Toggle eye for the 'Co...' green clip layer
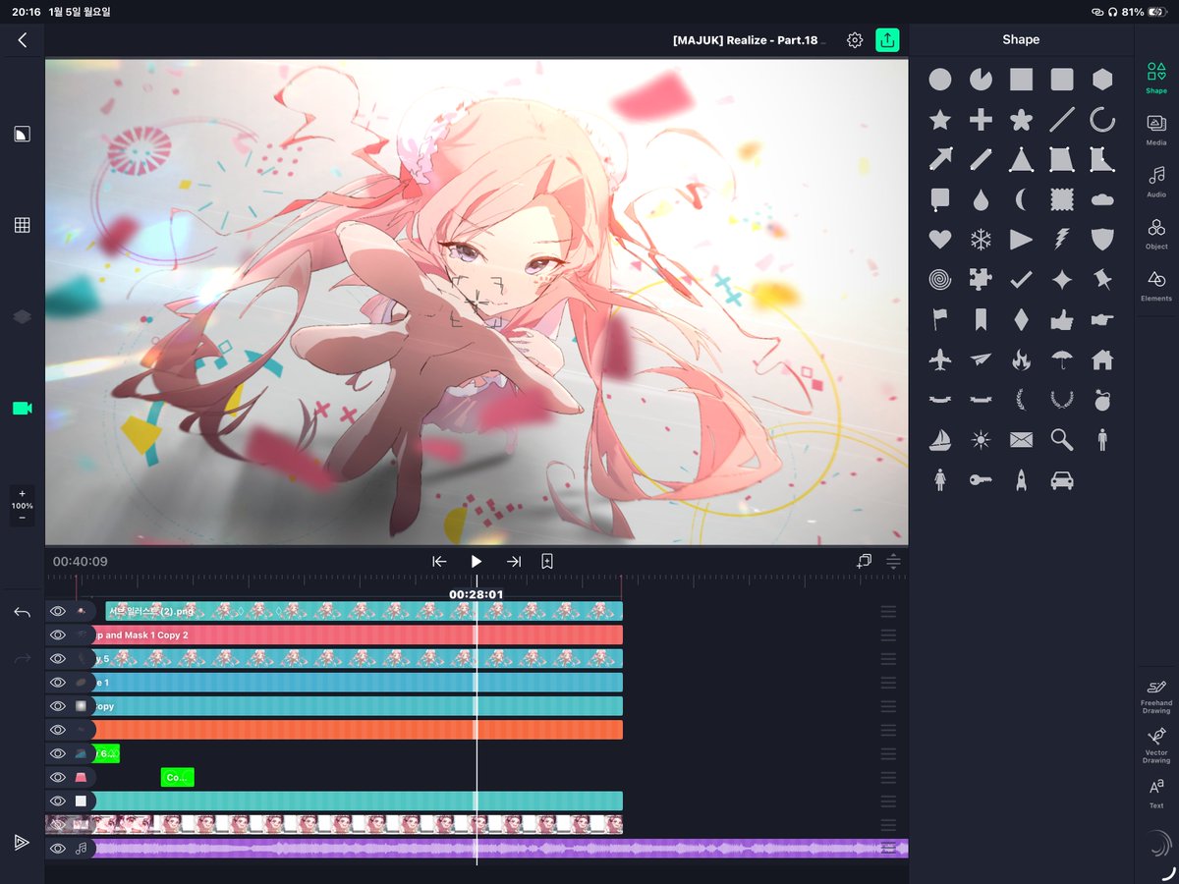Image resolution: width=1179 pixels, height=884 pixels. (58, 777)
